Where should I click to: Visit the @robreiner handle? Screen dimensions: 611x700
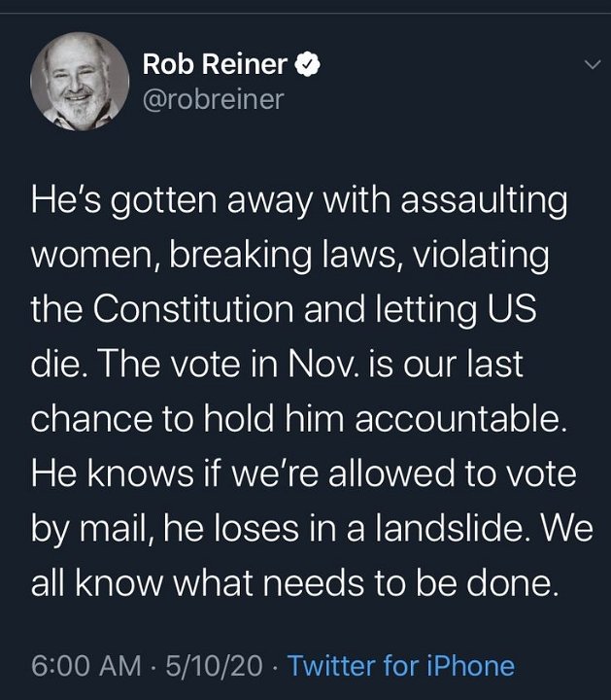pyautogui.click(x=213, y=99)
